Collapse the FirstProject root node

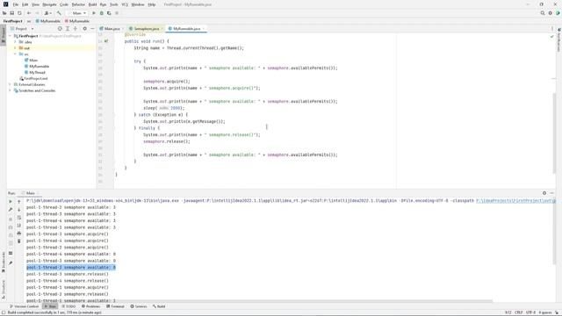[x=11, y=36]
